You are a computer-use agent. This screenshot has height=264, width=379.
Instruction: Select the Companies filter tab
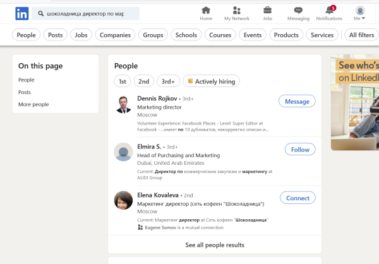[115, 35]
